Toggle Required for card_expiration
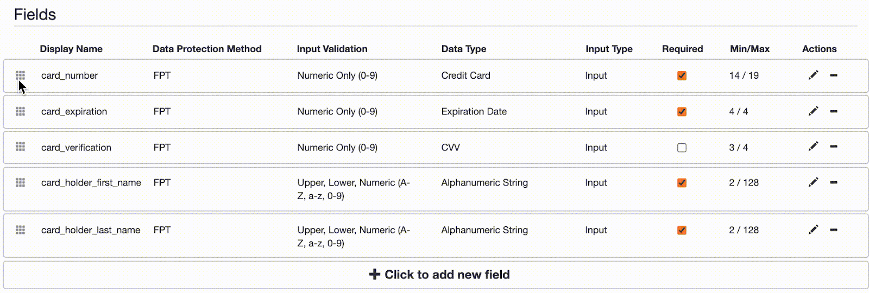This screenshot has height=293, width=869. [682, 112]
